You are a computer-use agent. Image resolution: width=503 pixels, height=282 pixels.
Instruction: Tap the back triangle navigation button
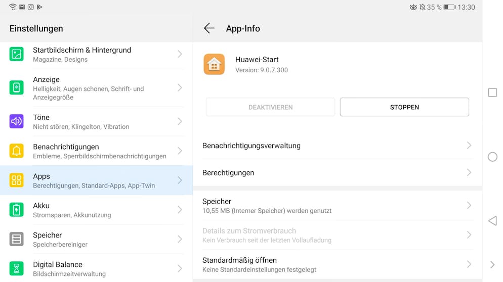pyautogui.click(x=492, y=221)
